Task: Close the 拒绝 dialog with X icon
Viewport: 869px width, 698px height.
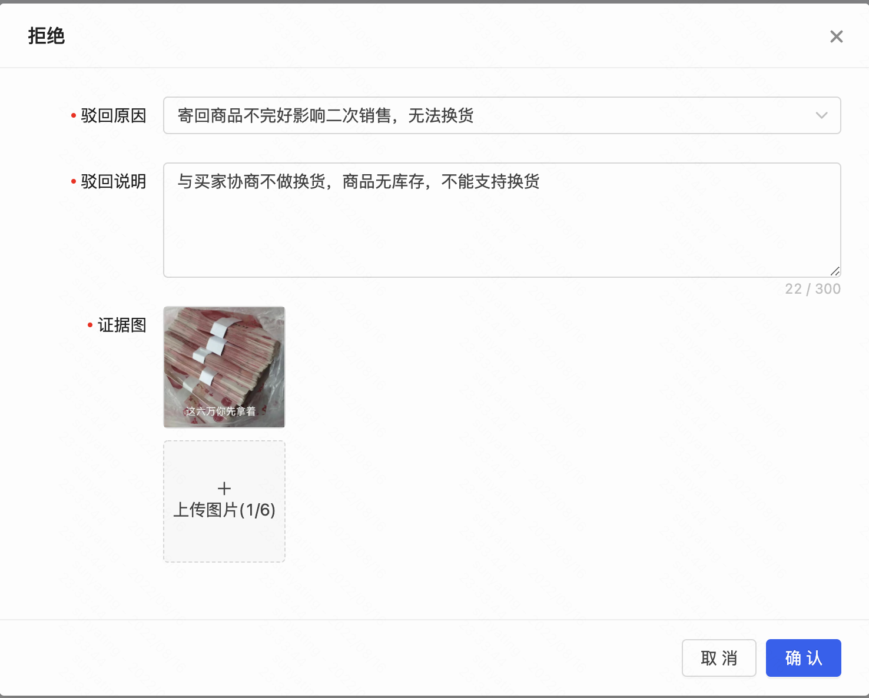Action: coord(836,36)
